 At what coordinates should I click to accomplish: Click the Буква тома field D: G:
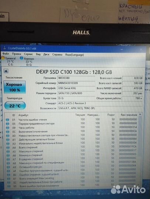pos(76,98)
